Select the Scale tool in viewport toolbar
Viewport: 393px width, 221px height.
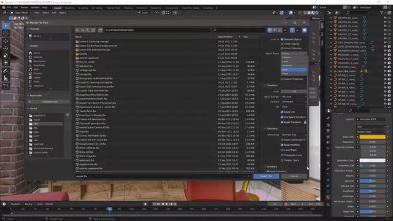6,56
